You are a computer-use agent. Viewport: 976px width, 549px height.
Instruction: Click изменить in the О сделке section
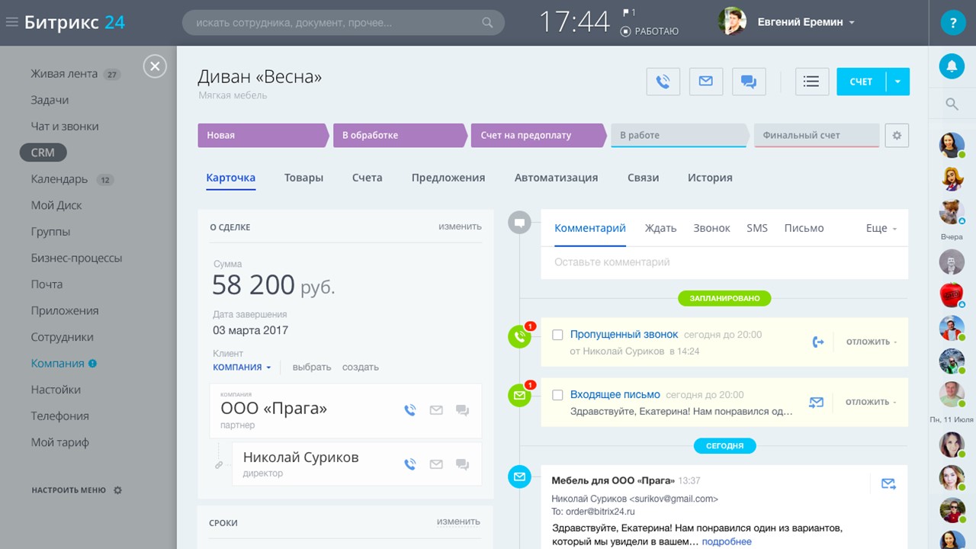pyautogui.click(x=460, y=226)
